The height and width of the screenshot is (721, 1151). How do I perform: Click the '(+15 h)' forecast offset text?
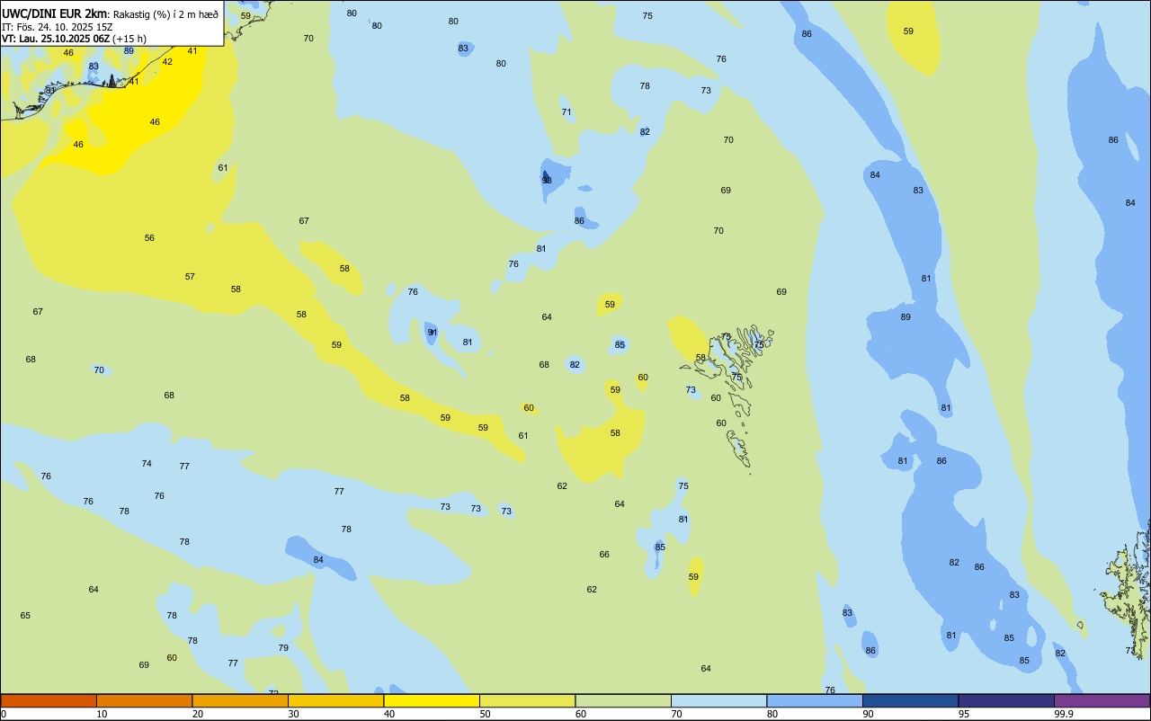(129, 39)
